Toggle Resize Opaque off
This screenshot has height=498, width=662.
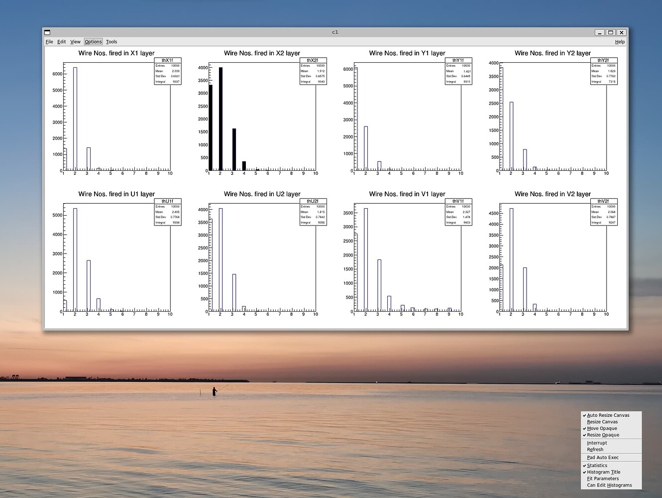(611, 435)
